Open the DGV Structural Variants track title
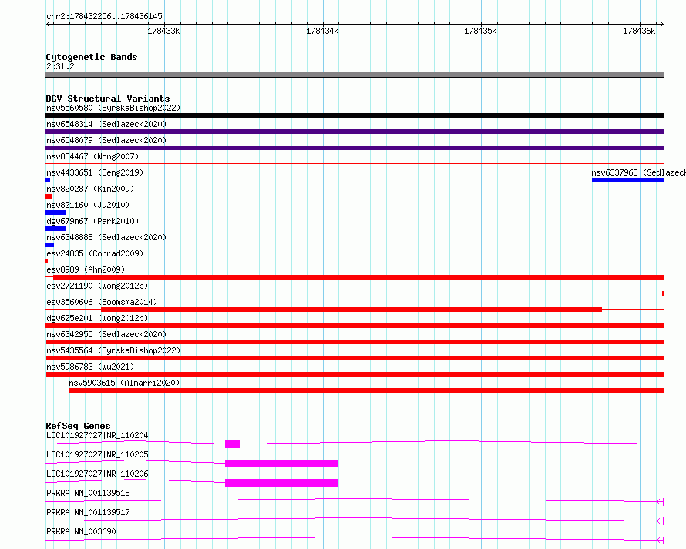The image size is (686, 549). click(x=108, y=99)
